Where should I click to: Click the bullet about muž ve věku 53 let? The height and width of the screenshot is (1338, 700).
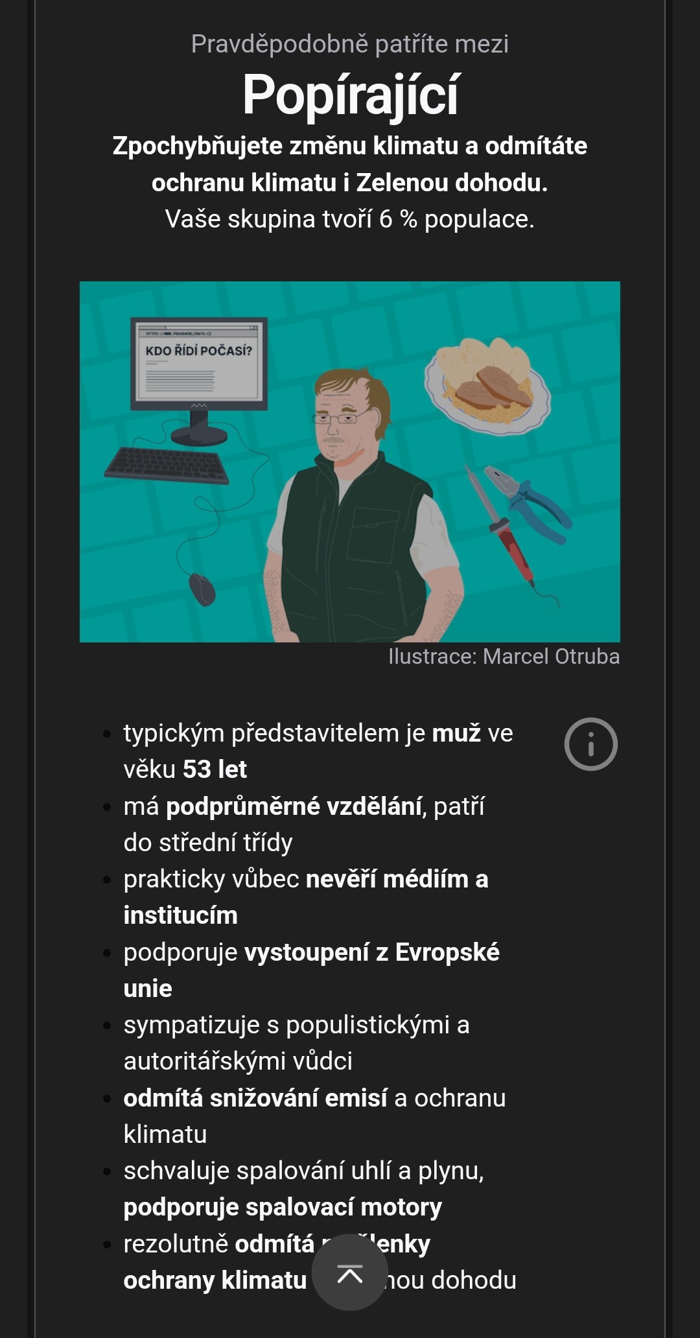[x=318, y=751]
